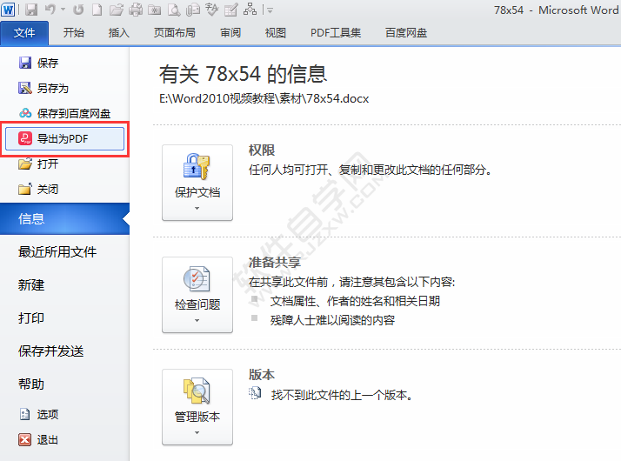
Task: Open the 百度网盘 ribbon tab
Action: click(406, 33)
